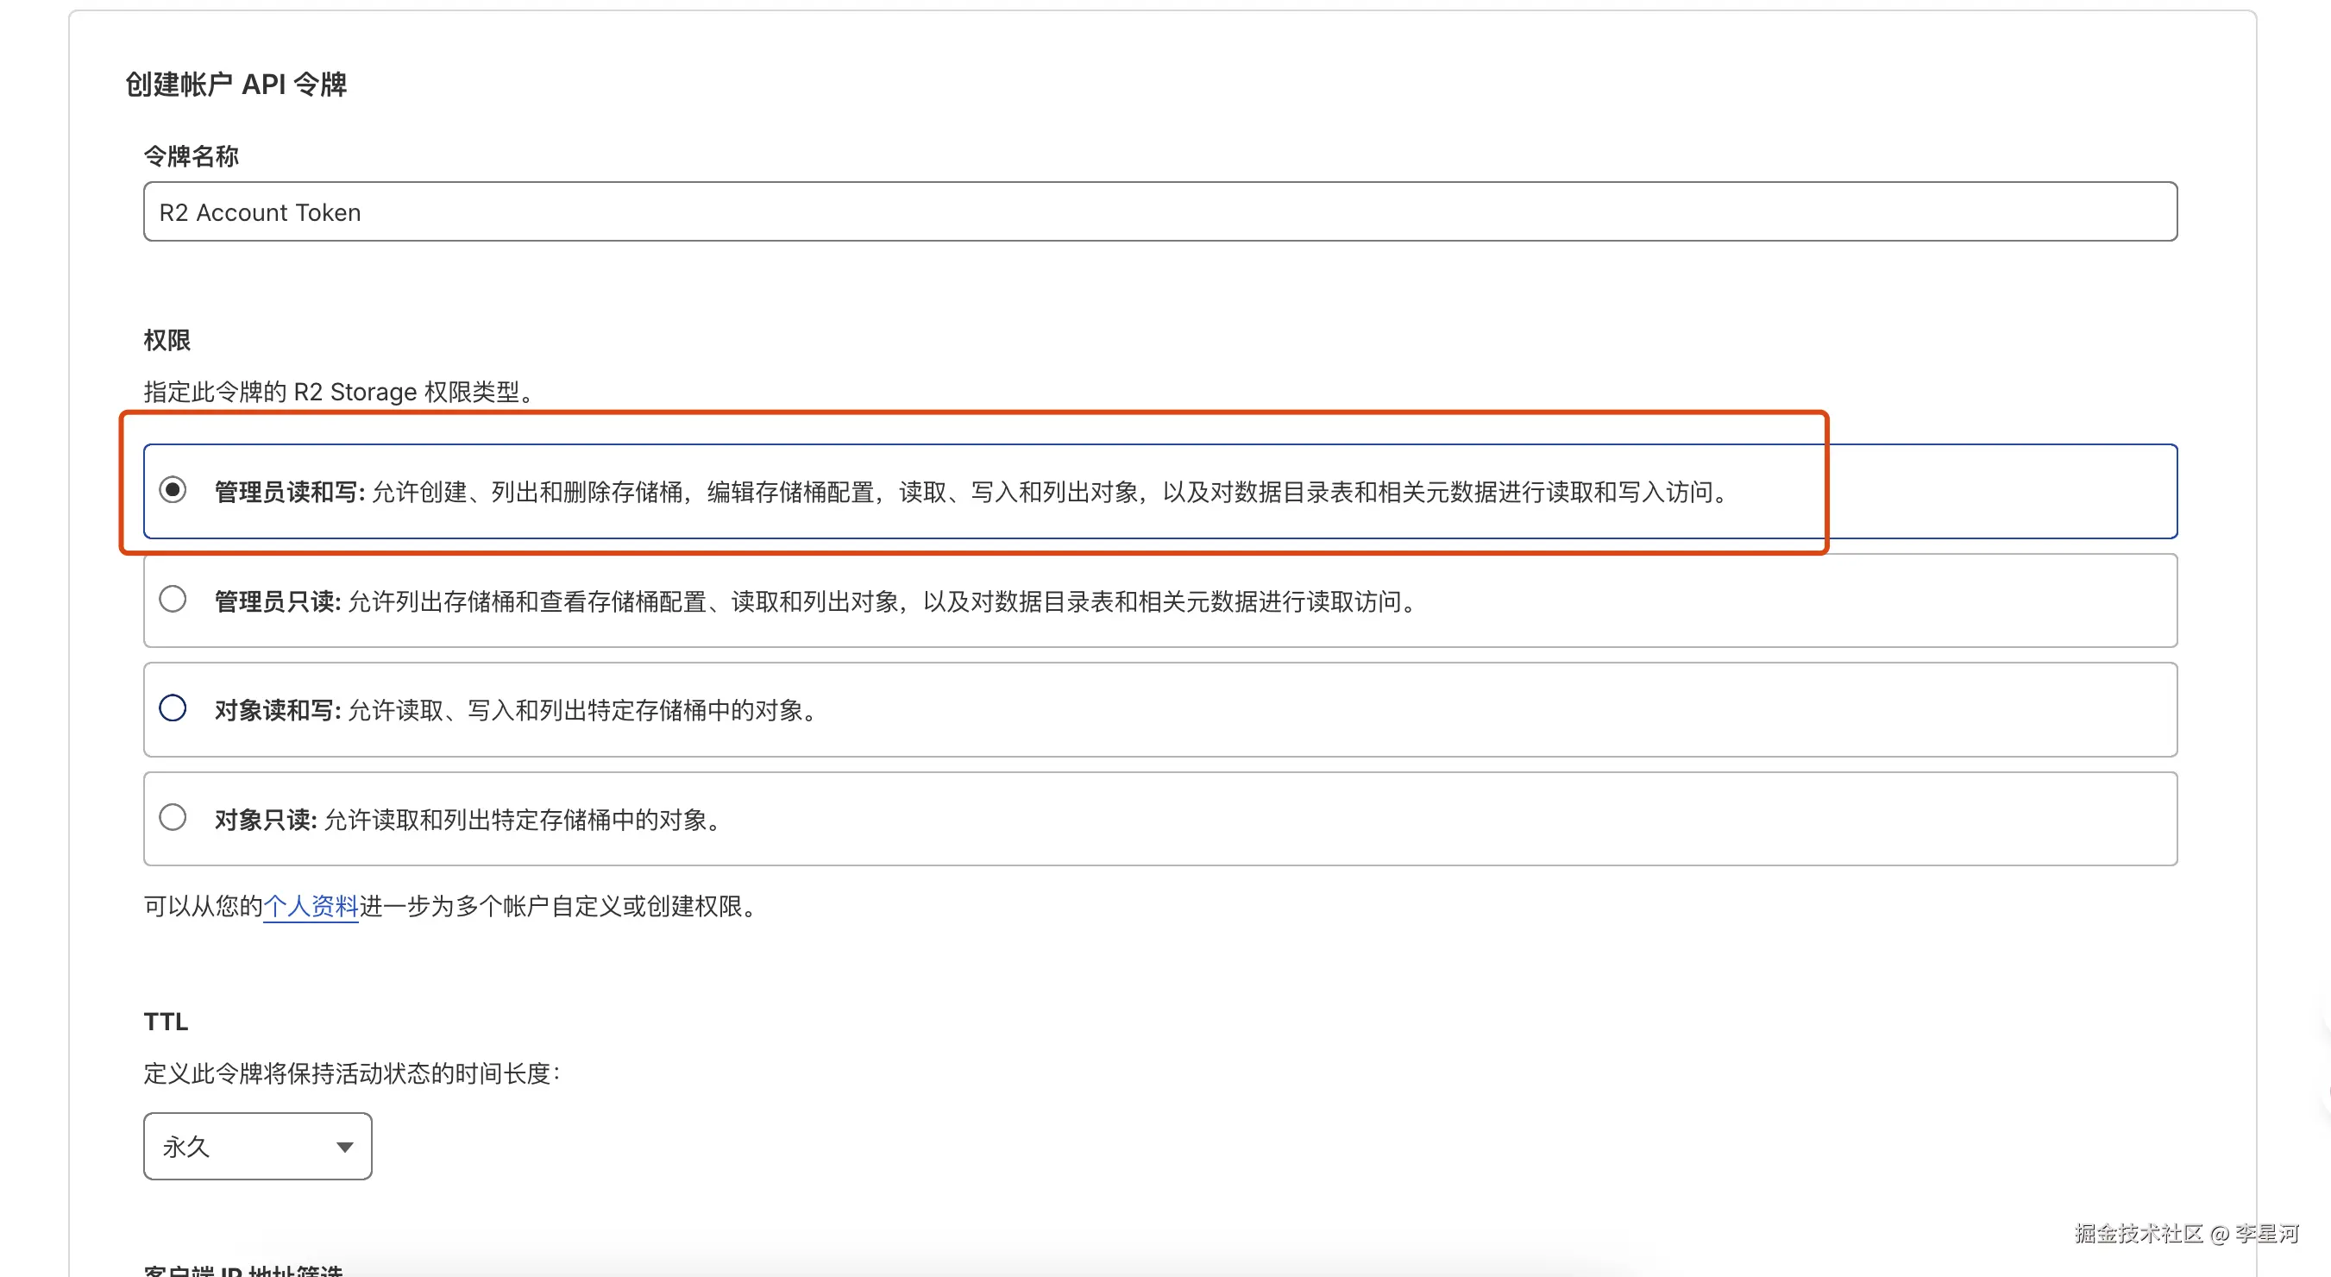Click the bold 管理员只读 label text
2331x1277 pixels.
click(277, 602)
